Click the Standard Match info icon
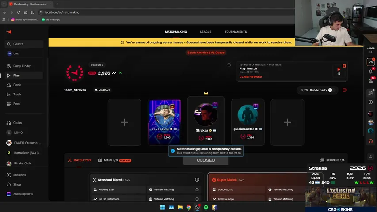377x212 pixels. pos(197,180)
